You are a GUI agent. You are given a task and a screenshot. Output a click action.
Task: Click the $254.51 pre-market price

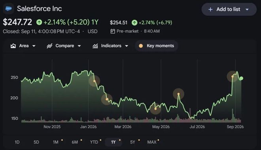pos(119,23)
